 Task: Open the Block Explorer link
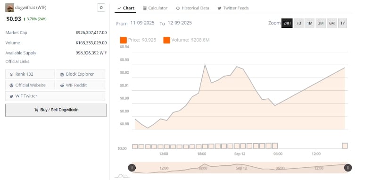click(80, 74)
